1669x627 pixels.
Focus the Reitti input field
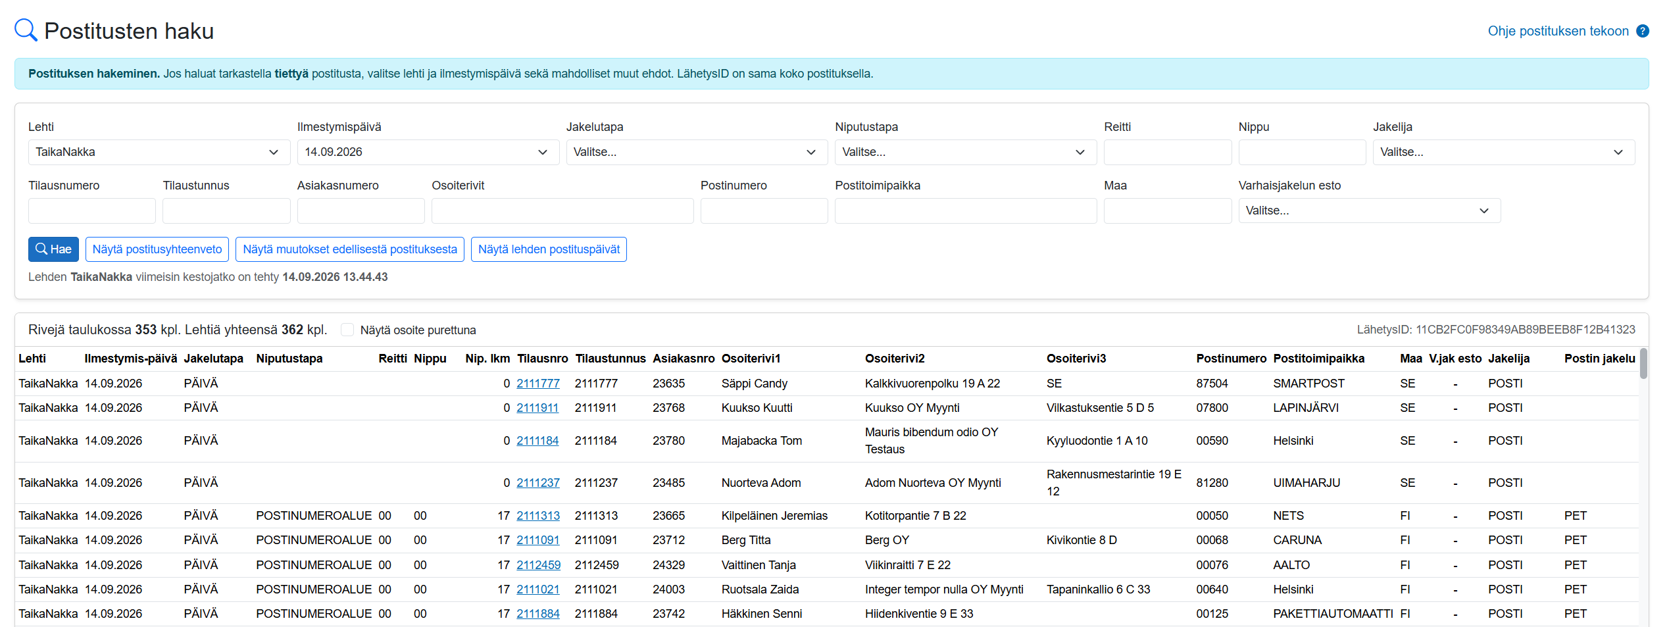coord(1167,152)
